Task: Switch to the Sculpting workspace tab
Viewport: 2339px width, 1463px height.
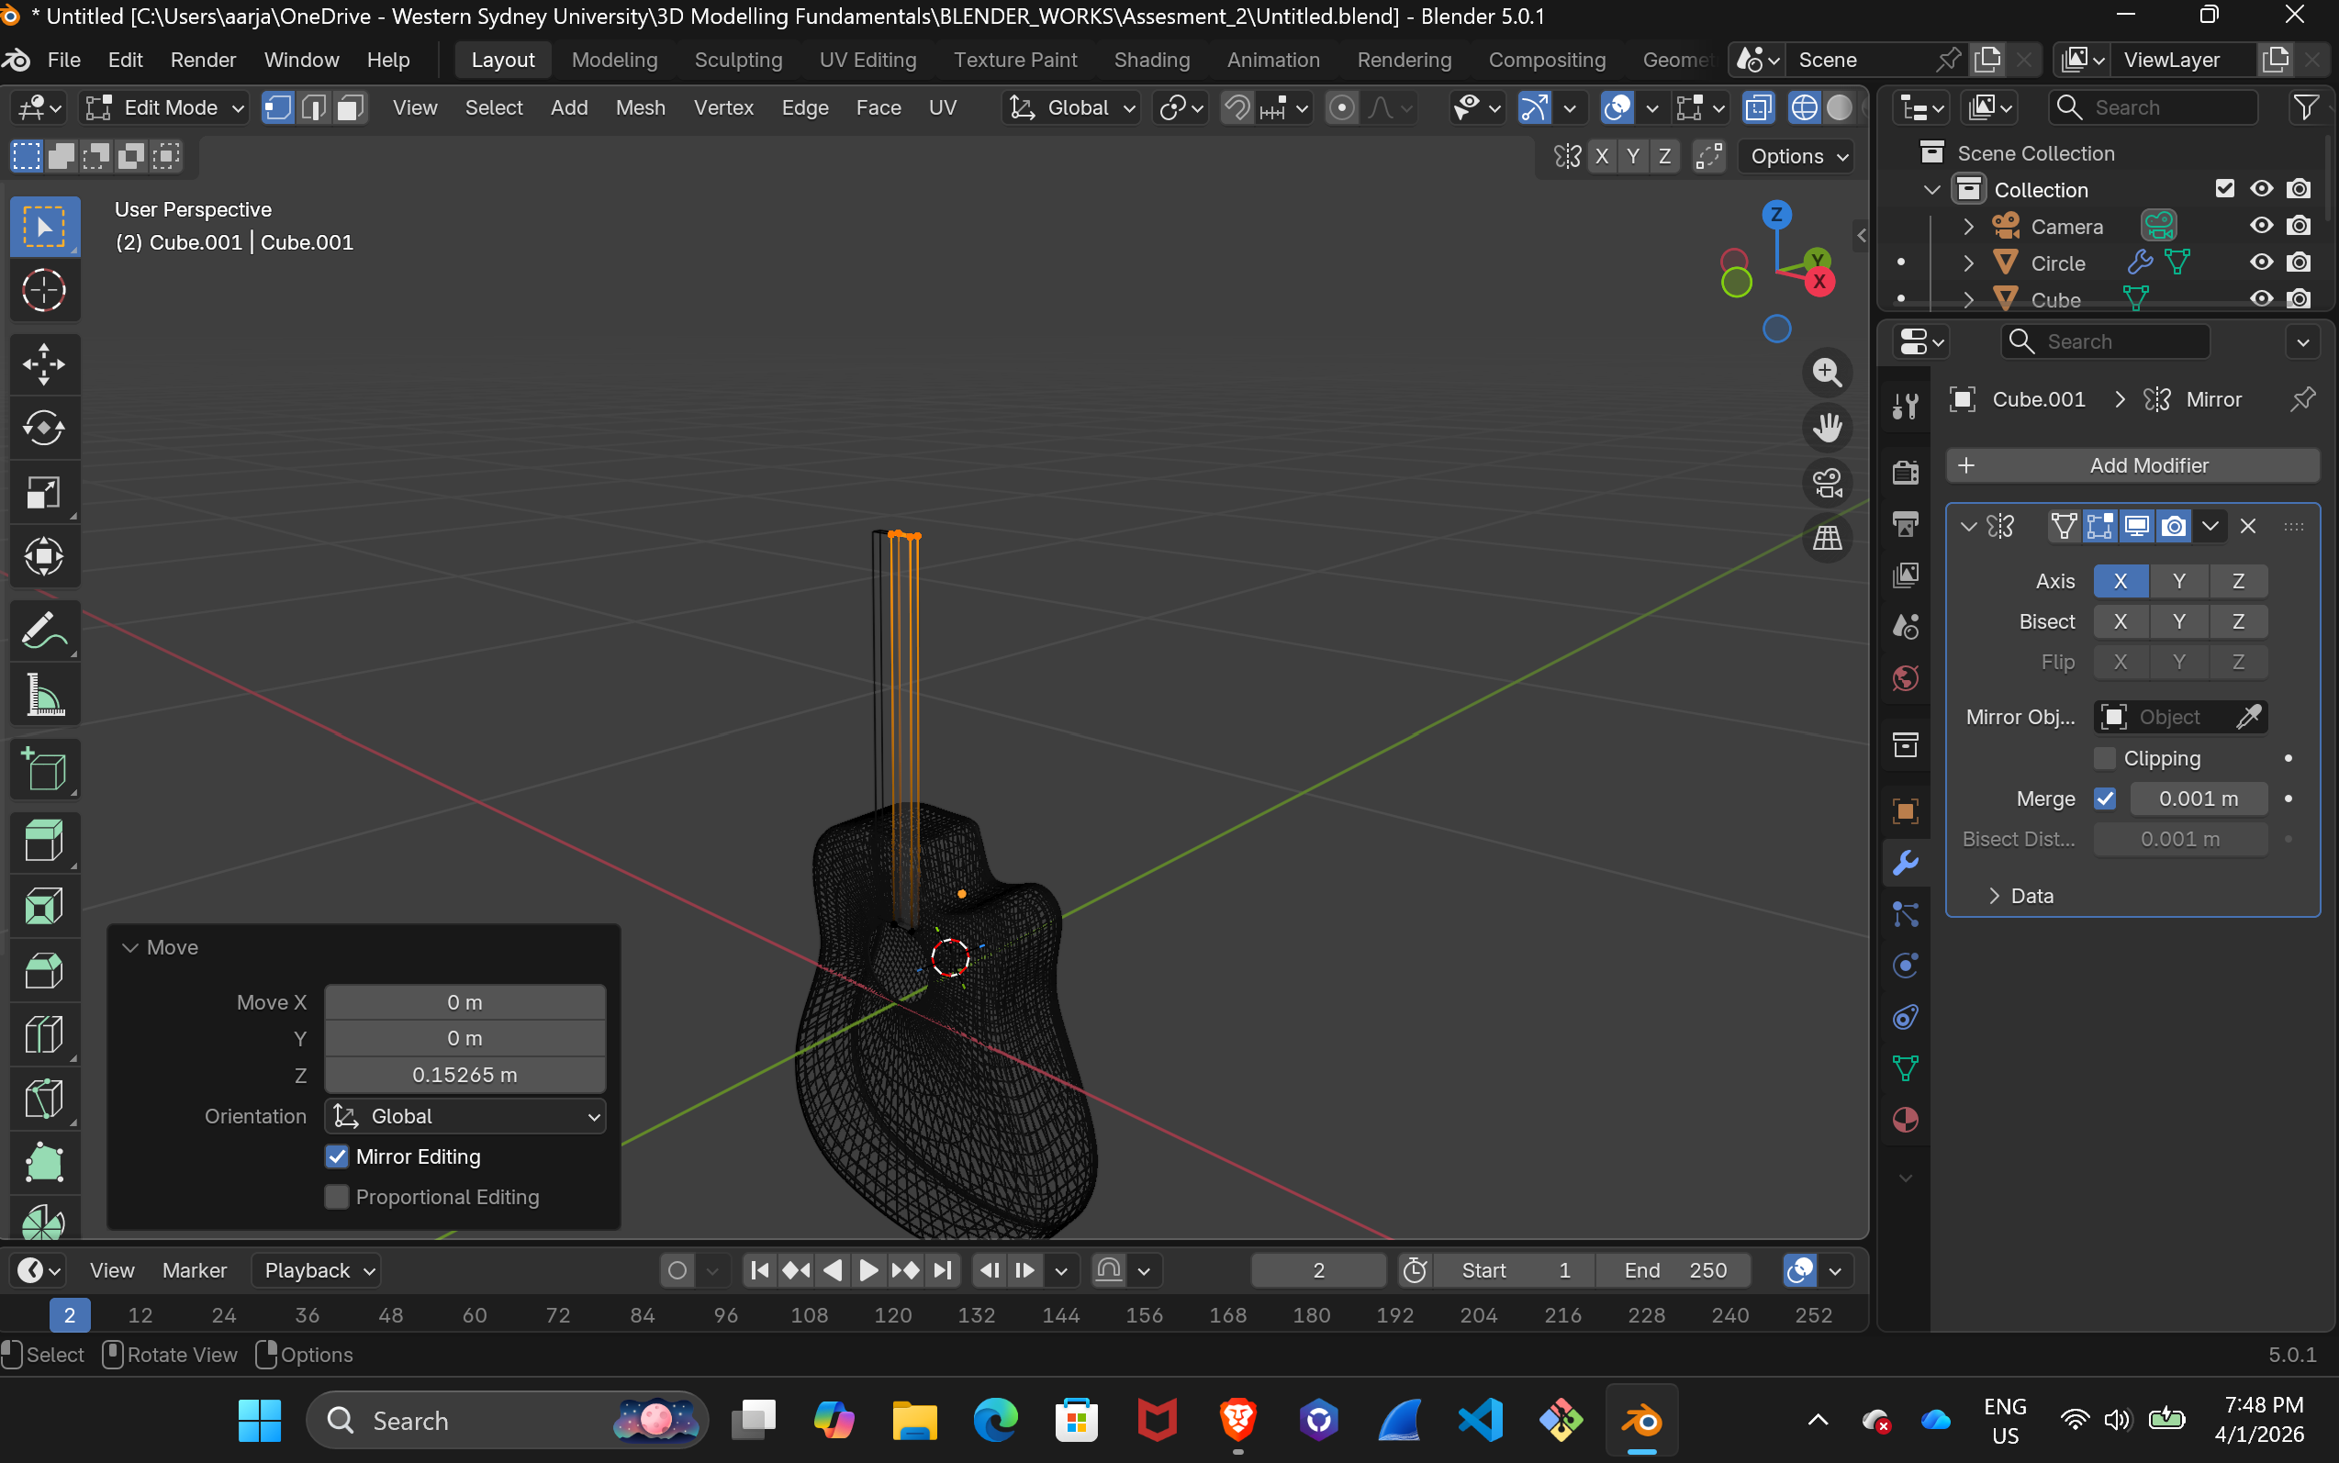Action: click(738, 60)
